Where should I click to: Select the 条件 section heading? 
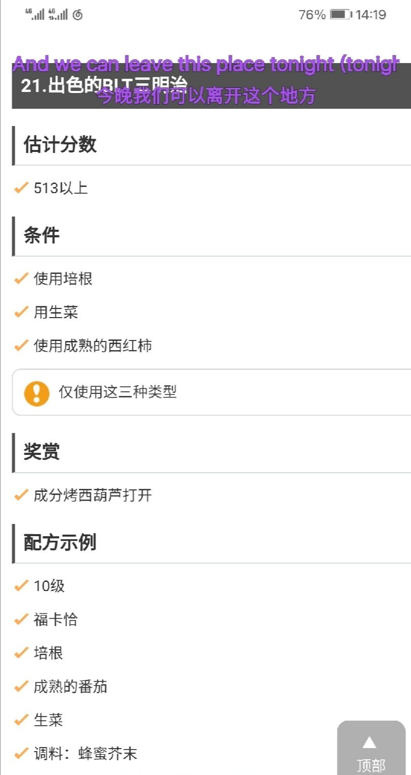(x=42, y=236)
